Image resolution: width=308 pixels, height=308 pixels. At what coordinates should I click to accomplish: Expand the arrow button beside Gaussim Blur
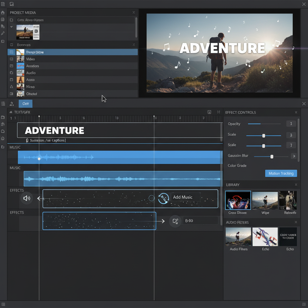pyautogui.click(x=294, y=156)
